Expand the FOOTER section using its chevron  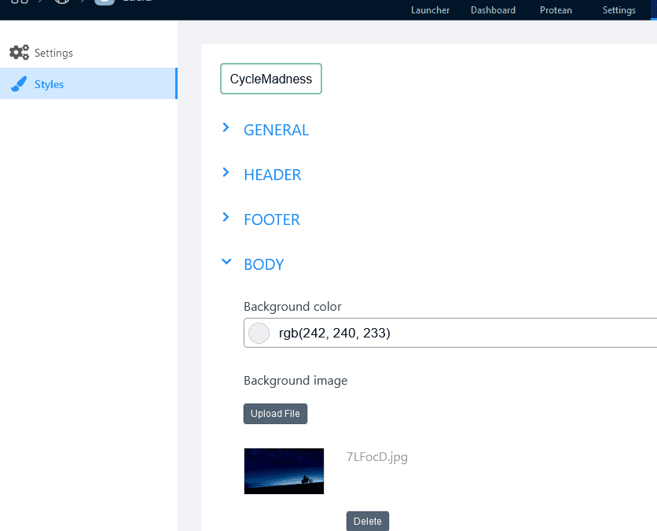(226, 217)
